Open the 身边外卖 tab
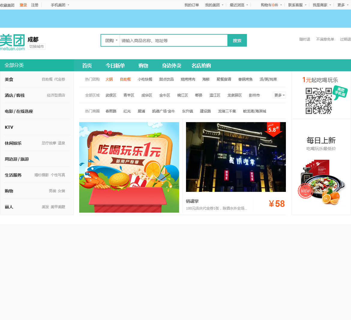The height and width of the screenshot is (320, 351). click(x=172, y=66)
